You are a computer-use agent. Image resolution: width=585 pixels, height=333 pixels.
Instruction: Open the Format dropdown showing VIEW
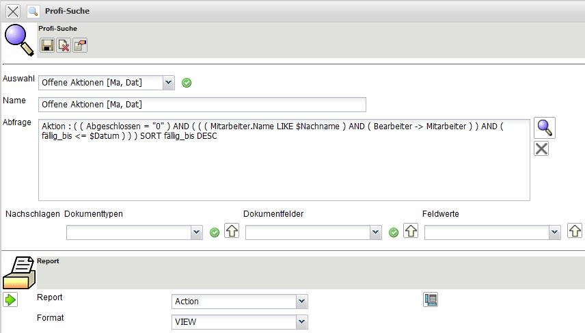tap(301, 322)
